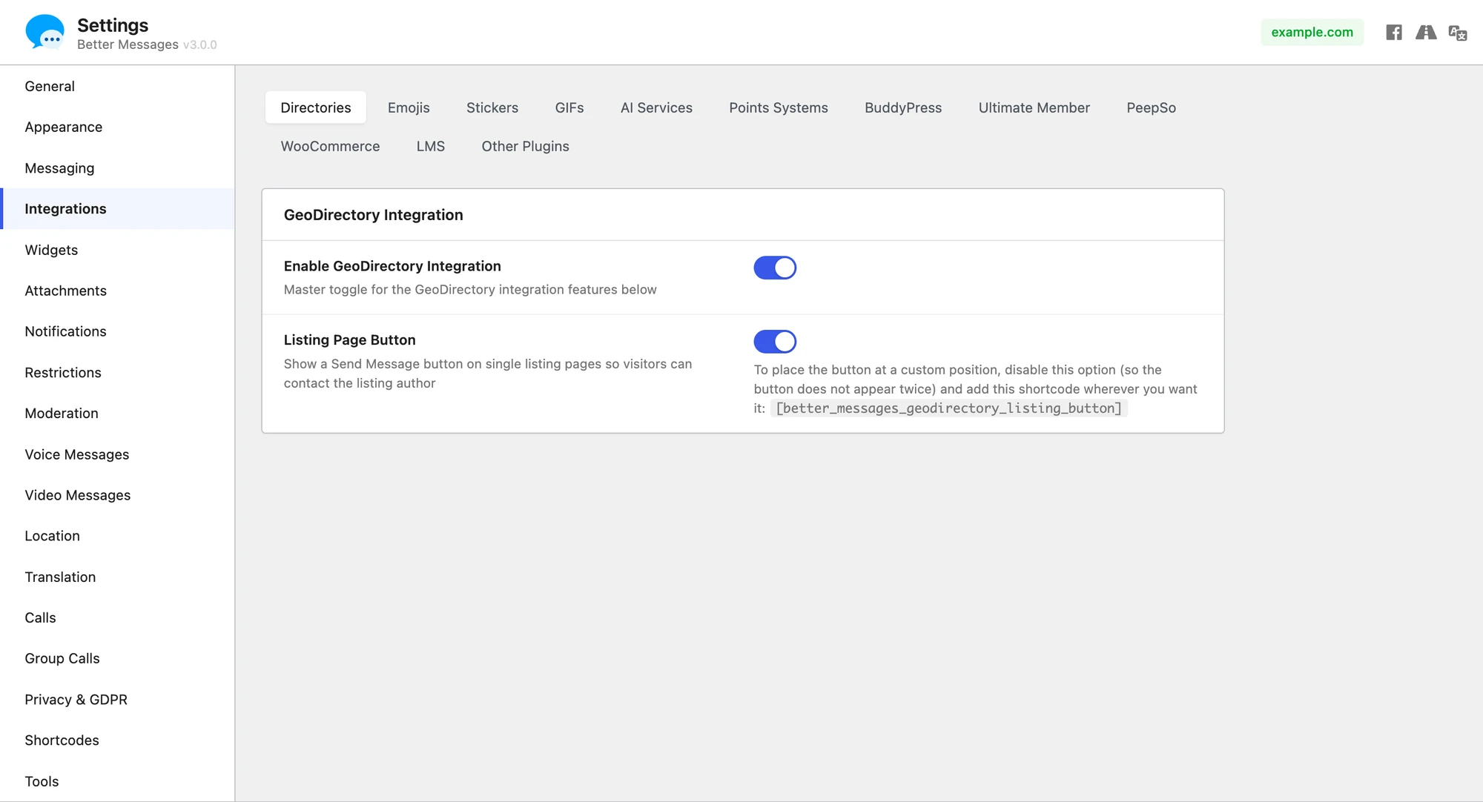1483x802 pixels.
Task: Switch to the Directories tab
Action: 316,107
